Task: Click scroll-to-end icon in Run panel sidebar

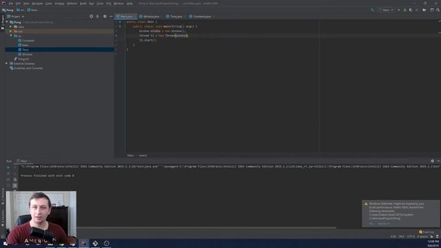Action: tap(15, 185)
